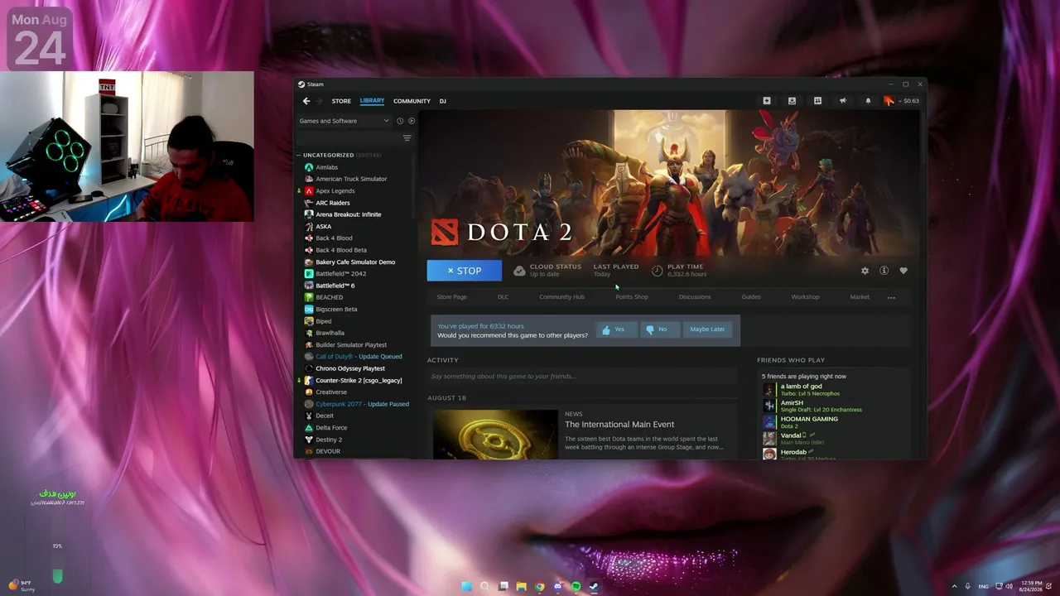Image resolution: width=1060 pixels, height=596 pixels.
Task: Open the Dota 2 Market link
Action: [860, 297]
